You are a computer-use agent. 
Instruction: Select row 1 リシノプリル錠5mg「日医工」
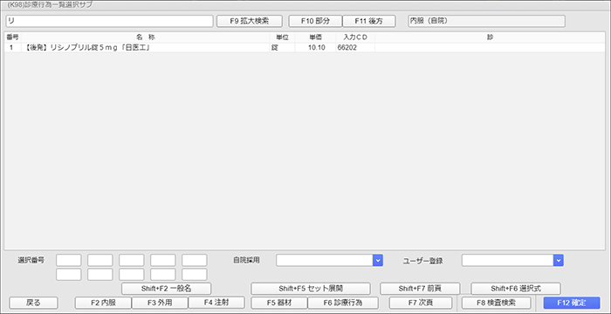(305, 47)
